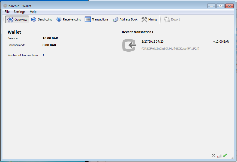Click the disabled Export button
Screen dimensions: 237x162
click(x=172, y=19)
